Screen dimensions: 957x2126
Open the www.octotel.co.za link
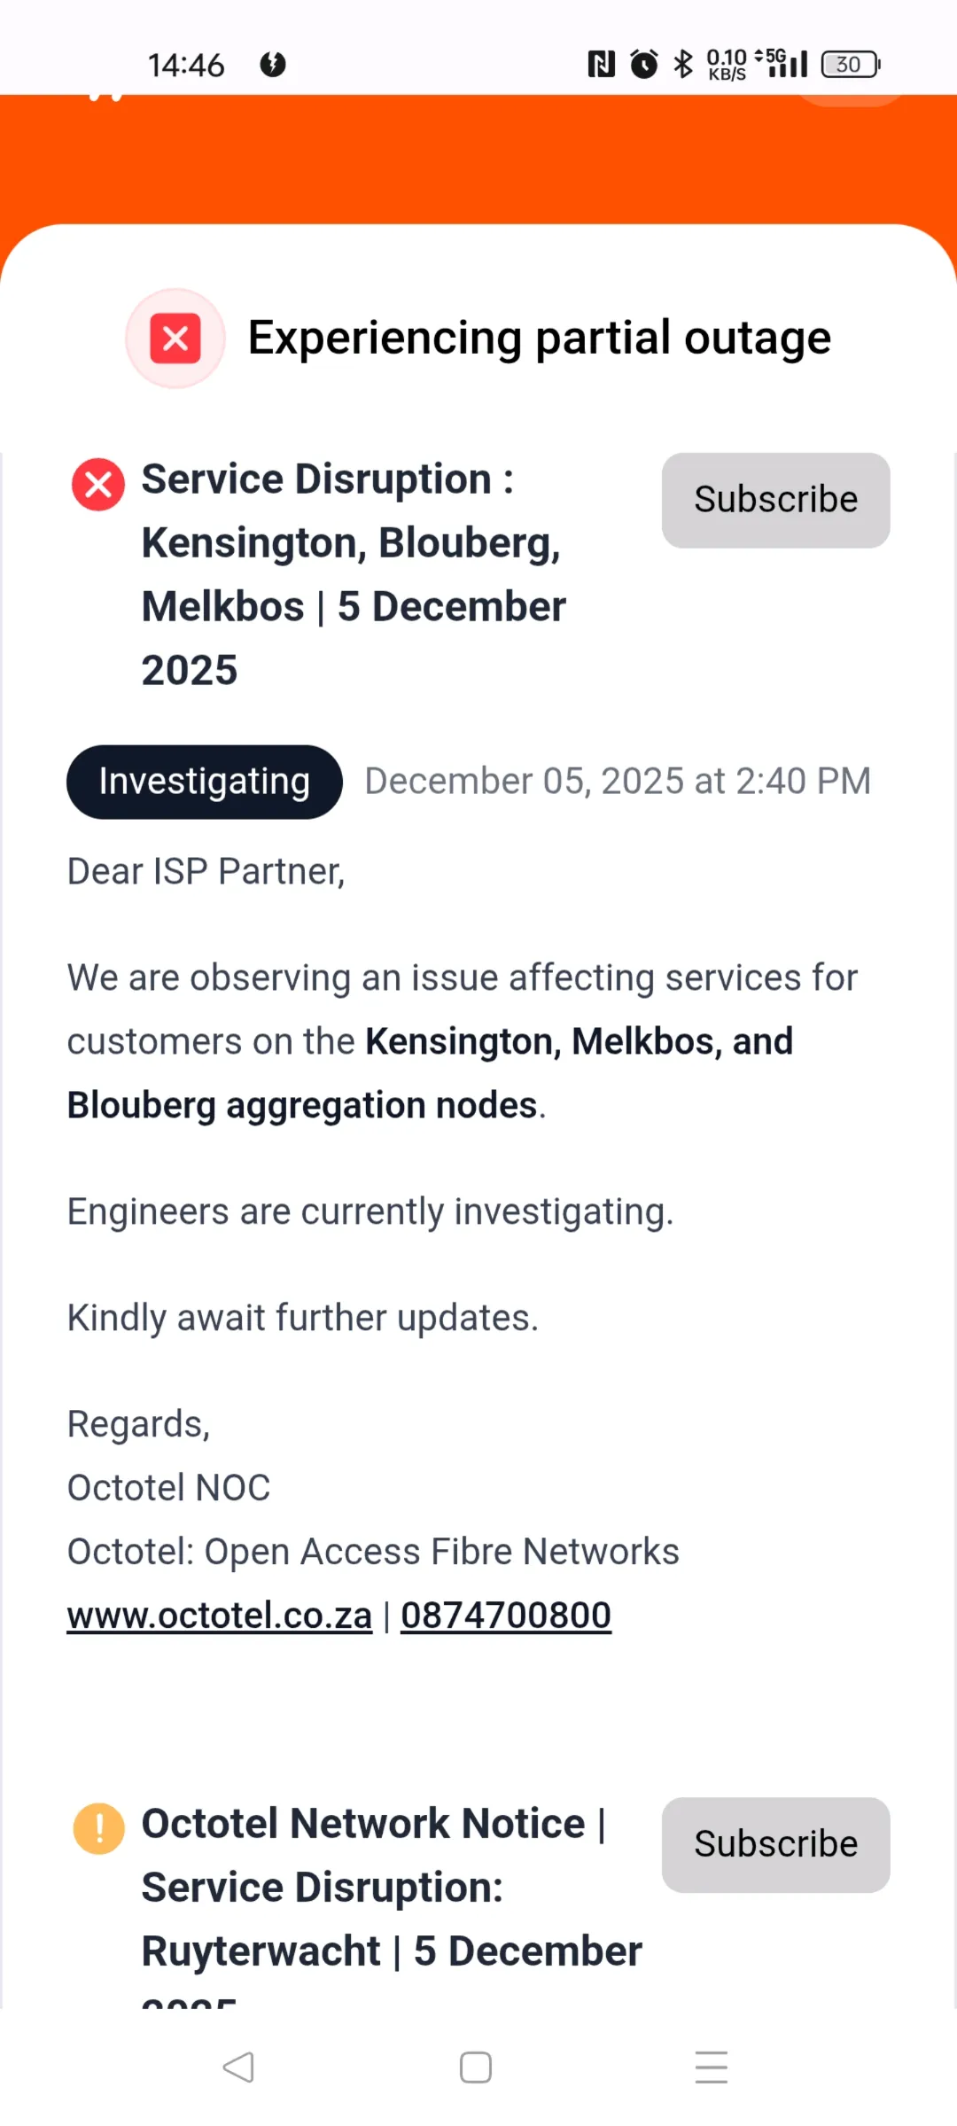point(220,1616)
